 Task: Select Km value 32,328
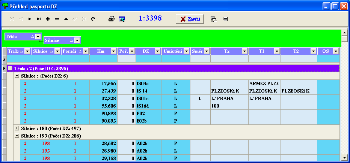pyautogui.click(x=104, y=99)
